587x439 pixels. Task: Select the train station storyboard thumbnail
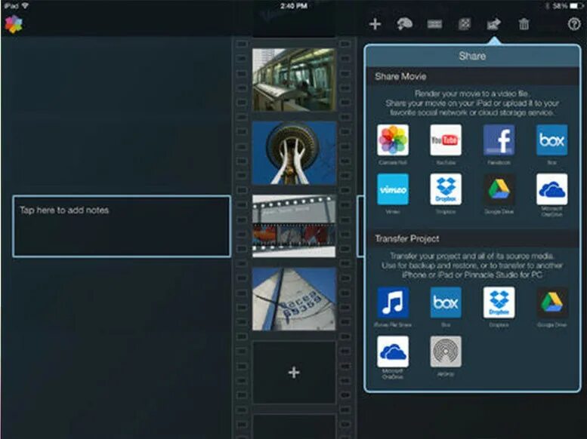pos(294,80)
